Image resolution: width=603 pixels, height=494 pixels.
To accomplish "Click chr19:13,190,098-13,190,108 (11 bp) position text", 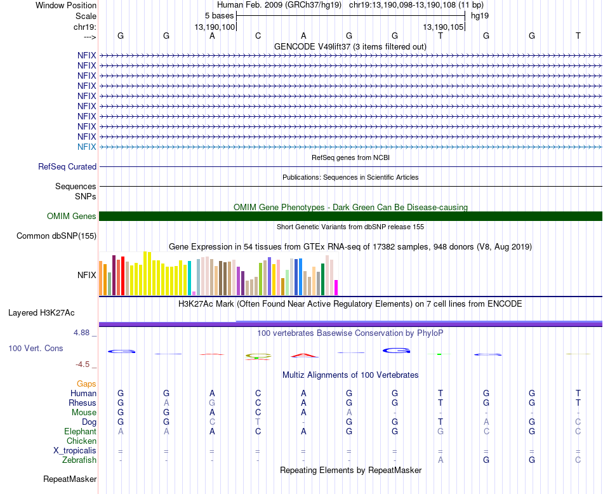I will coord(416,5).
